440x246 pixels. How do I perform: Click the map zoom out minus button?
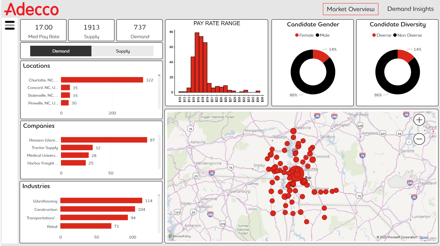pos(419,139)
